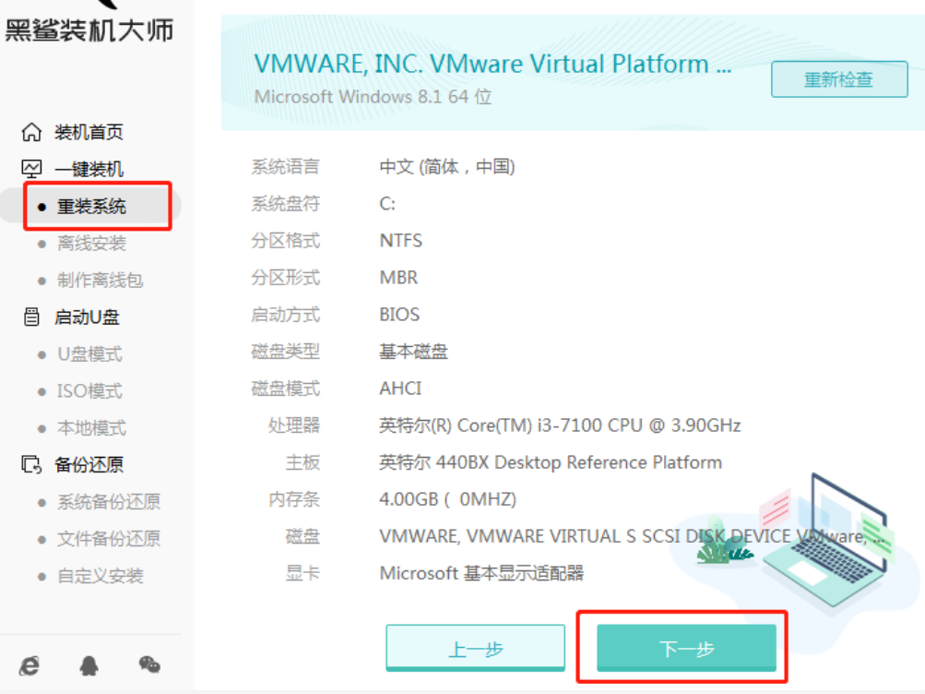Choose 本地模式 in the sidebar

tap(91, 428)
